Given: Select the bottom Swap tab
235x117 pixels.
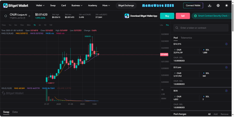Looking at the screenshot, I should (6, 112).
